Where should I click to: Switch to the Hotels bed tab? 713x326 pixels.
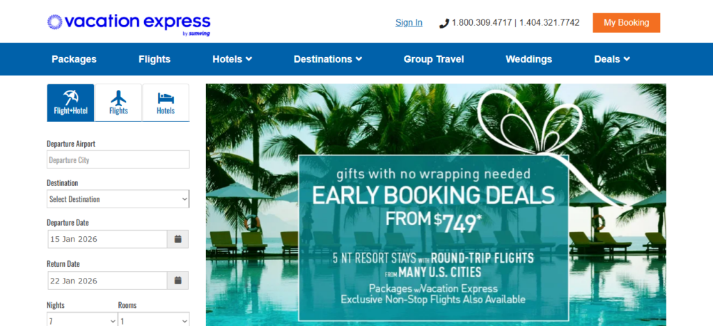pos(166,103)
